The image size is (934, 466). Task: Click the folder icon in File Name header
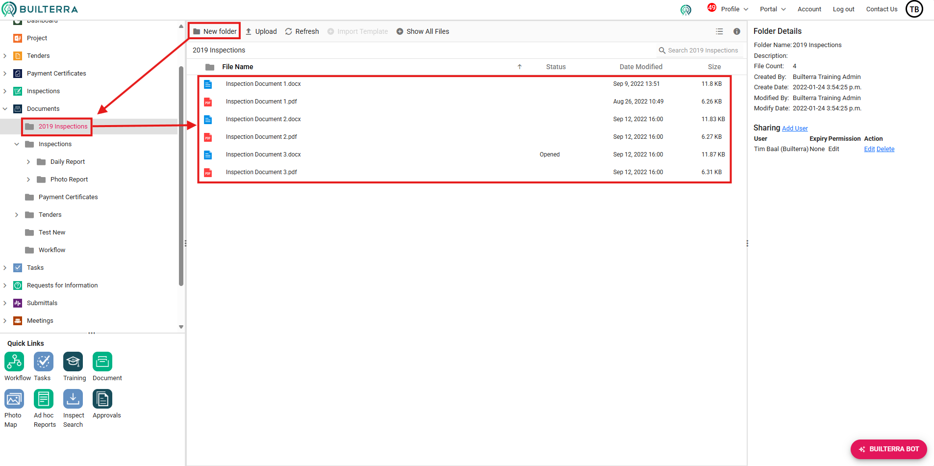coord(210,67)
